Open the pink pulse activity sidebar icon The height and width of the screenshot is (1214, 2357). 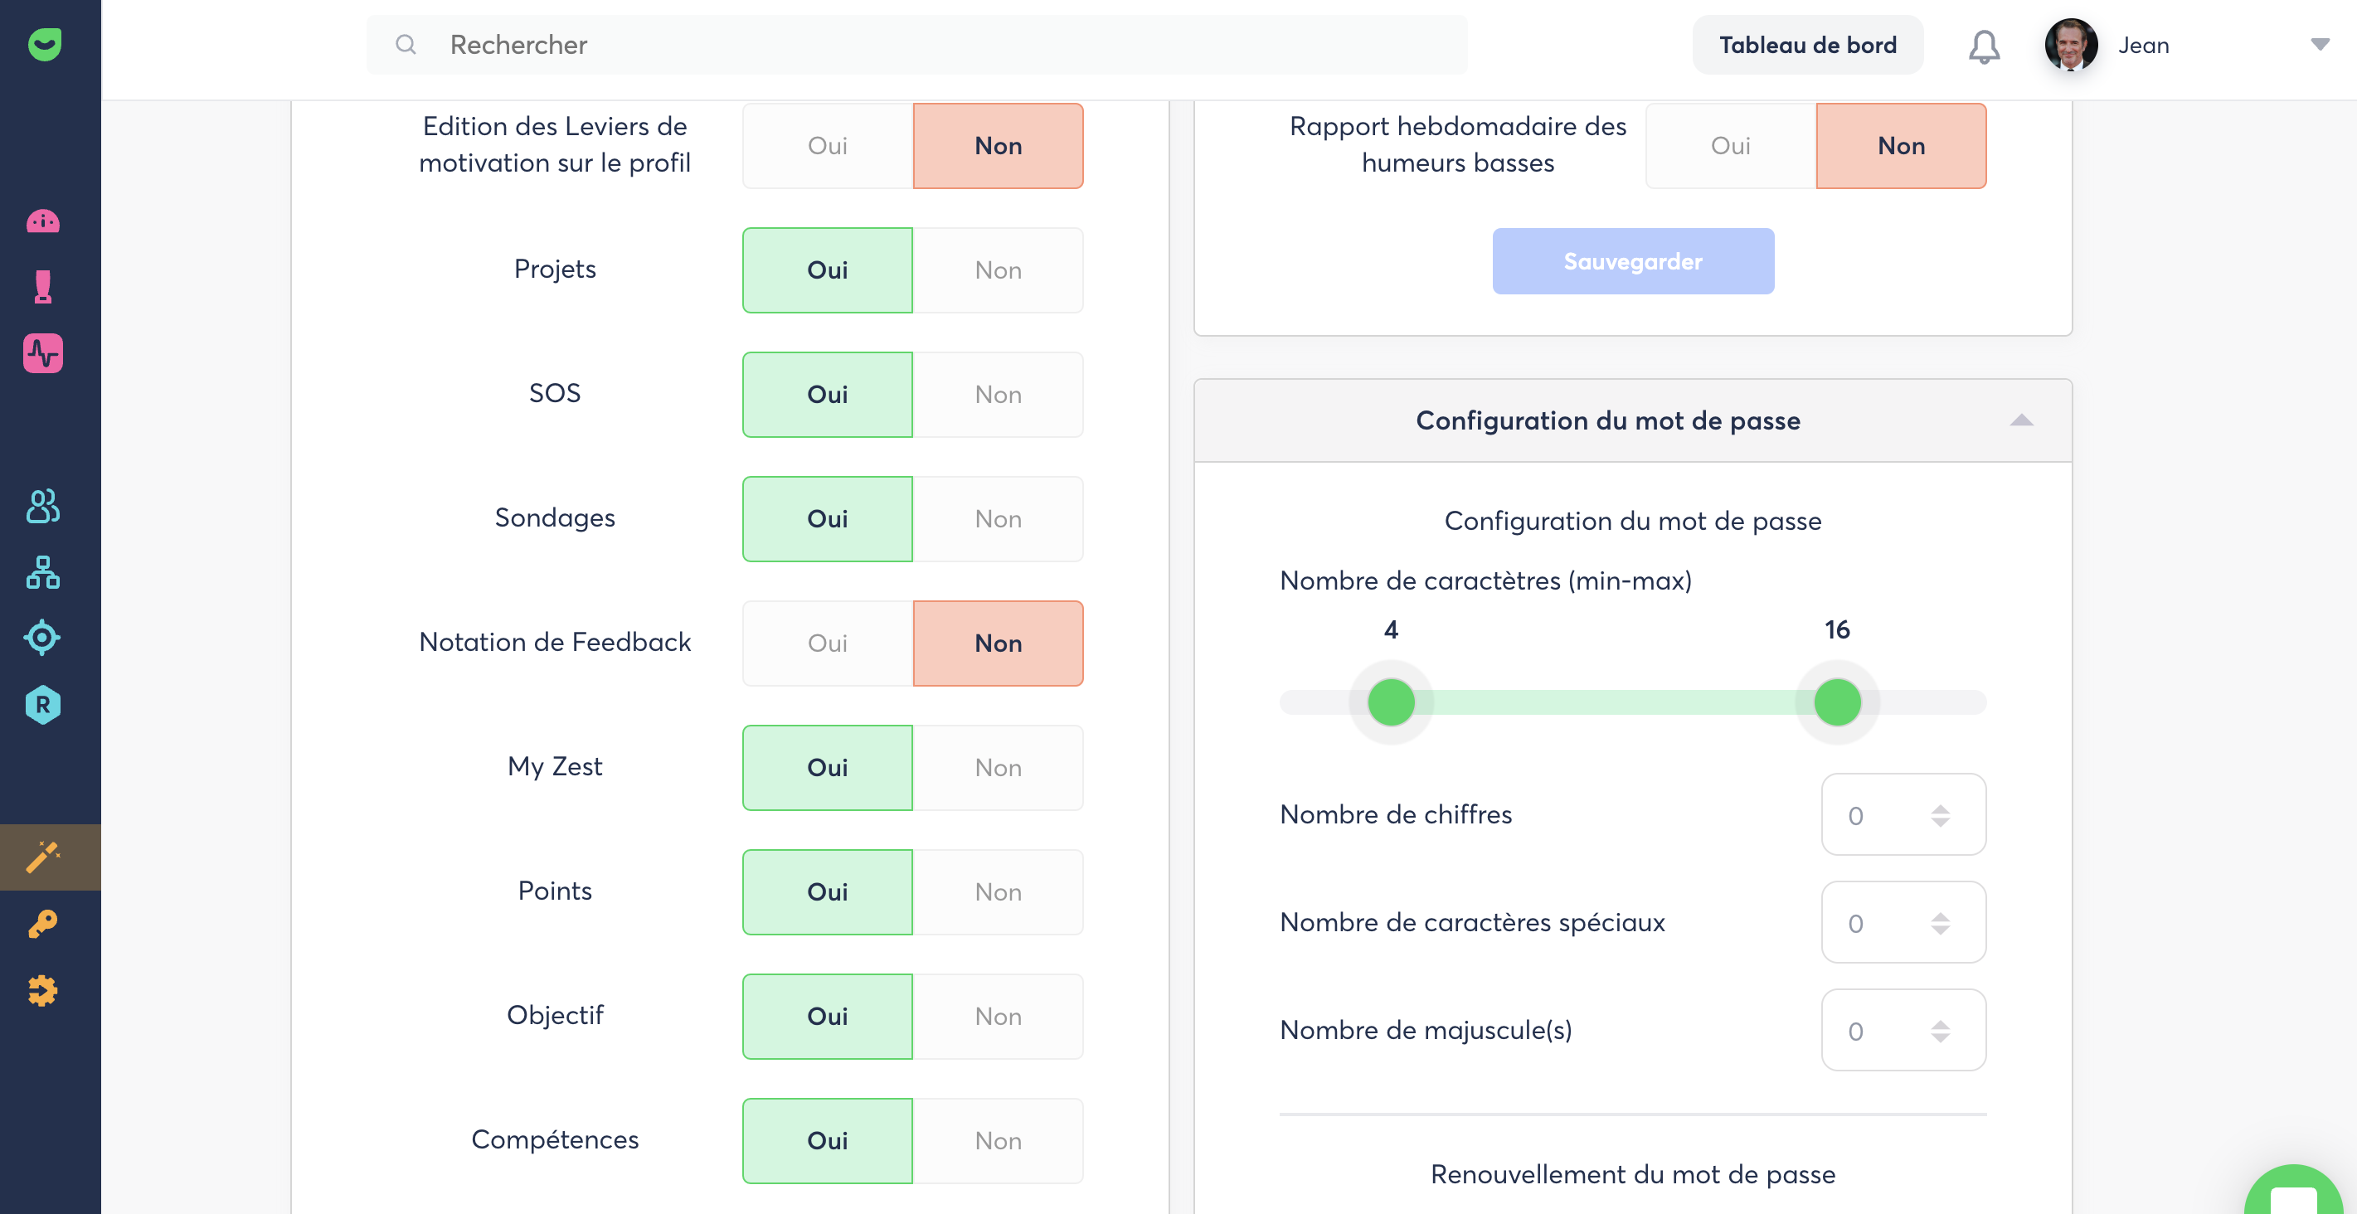43,353
